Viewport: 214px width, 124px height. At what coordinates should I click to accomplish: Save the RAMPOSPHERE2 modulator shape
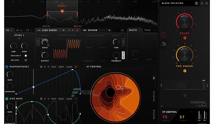[41, 67]
